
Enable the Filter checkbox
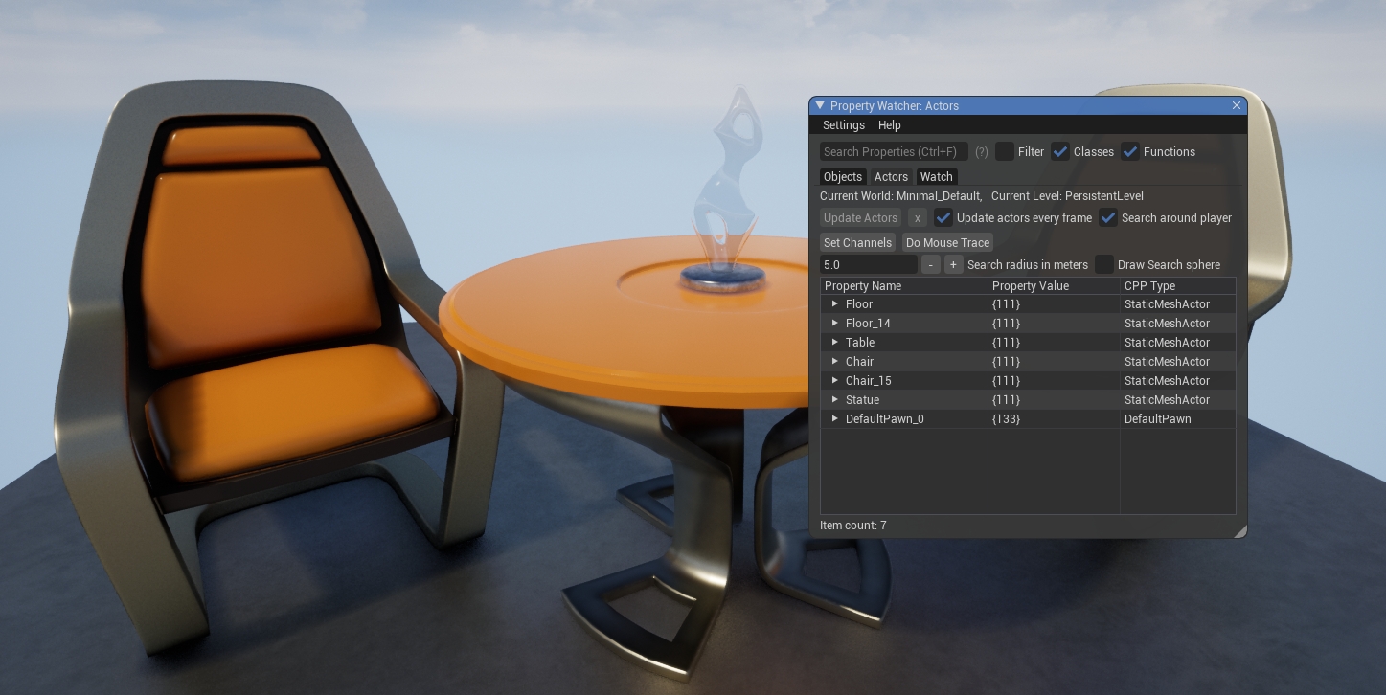1004,151
